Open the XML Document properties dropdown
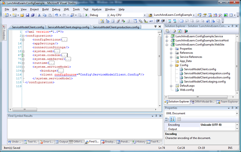This screenshot has width=241, height=152. 237,113
